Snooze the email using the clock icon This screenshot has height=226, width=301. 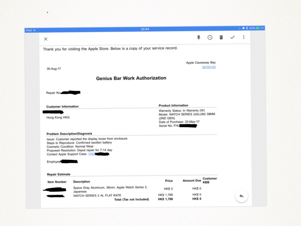click(210, 37)
